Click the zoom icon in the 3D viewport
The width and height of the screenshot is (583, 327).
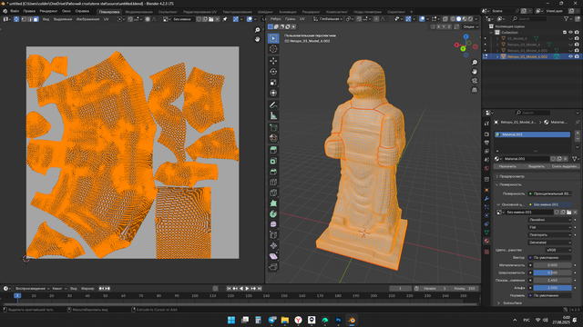click(475, 63)
